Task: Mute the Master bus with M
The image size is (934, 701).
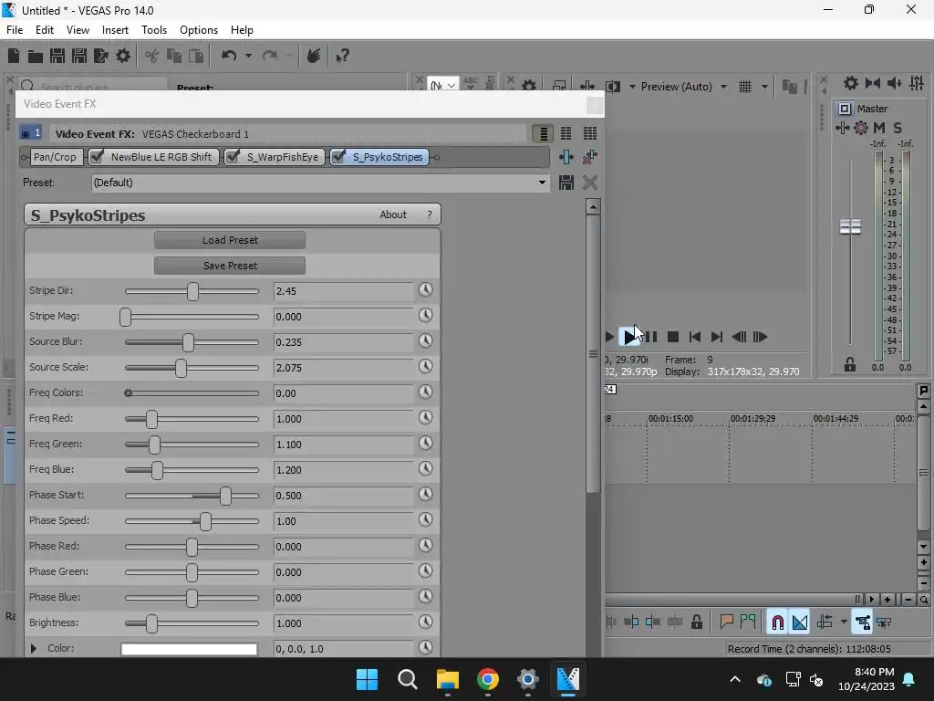Action: point(879,128)
